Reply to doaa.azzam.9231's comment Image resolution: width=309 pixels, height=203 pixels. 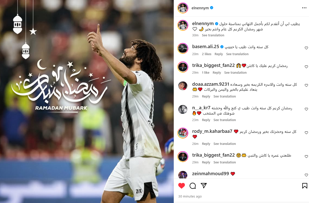[206, 96]
